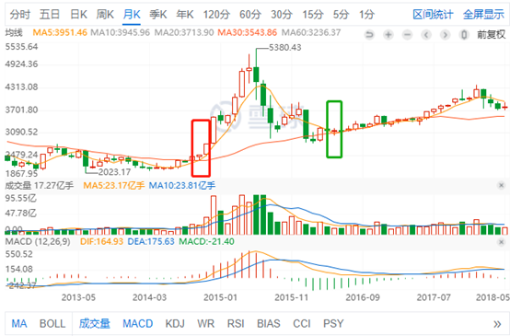Switch to the 分时 chart tab

click(x=20, y=15)
